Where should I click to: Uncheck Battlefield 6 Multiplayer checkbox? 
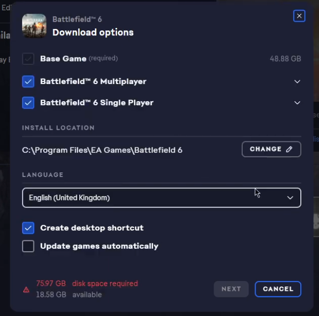[28, 82]
